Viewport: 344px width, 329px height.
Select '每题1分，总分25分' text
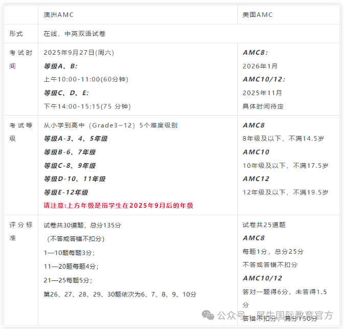(273, 251)
